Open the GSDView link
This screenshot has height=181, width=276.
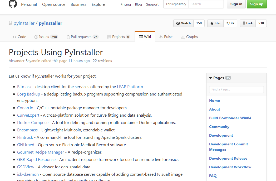pos(26,167)
